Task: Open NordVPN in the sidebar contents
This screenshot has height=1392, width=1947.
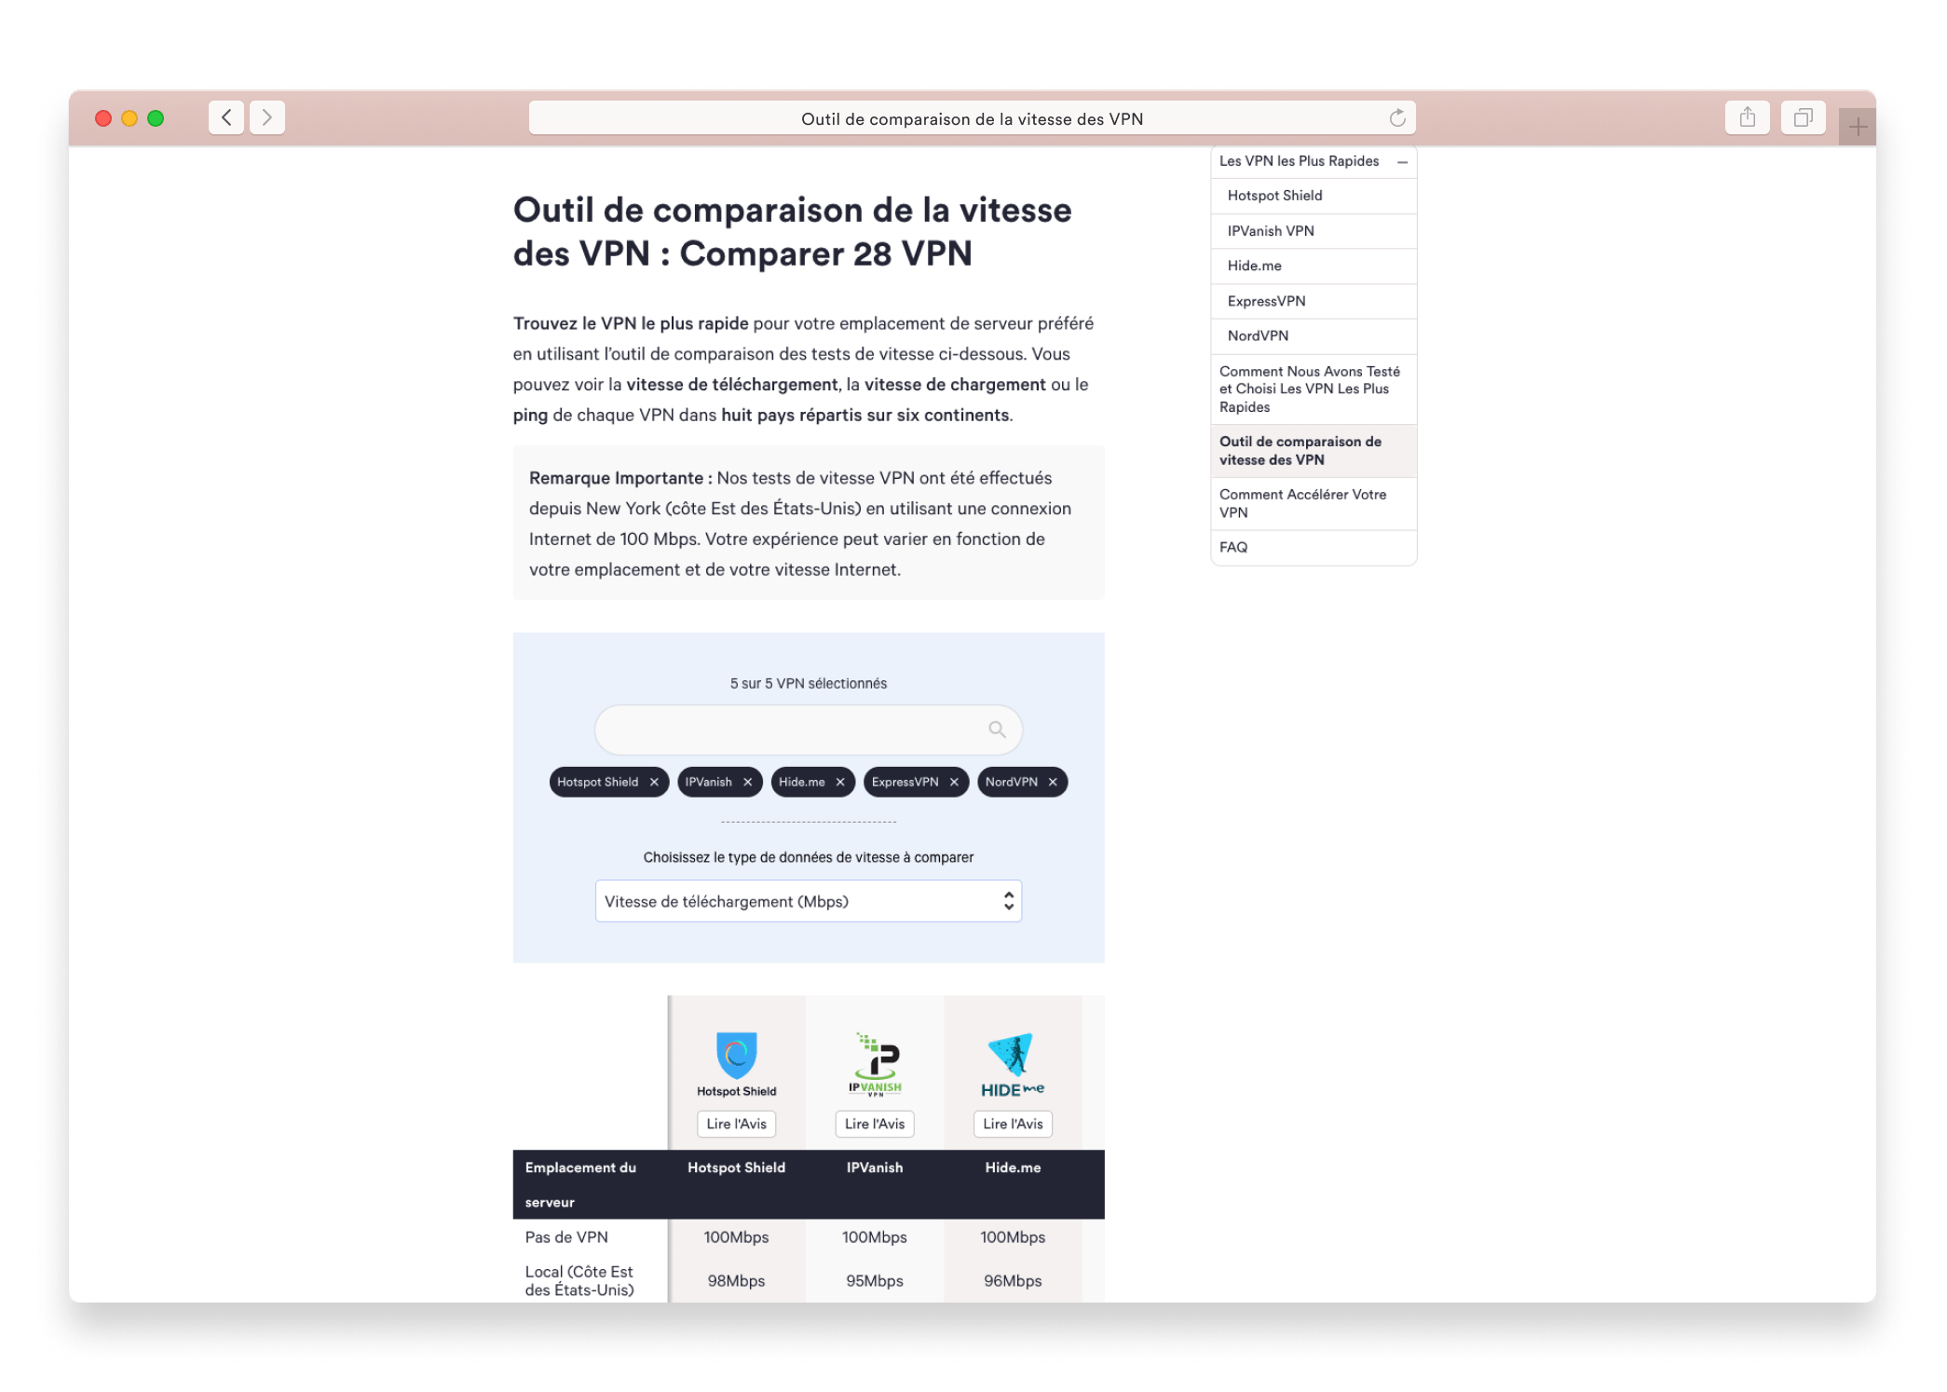Action: [1314, 335]
